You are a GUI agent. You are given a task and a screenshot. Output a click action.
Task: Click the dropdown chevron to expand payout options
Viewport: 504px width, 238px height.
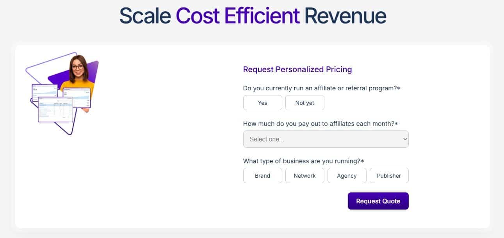point(404,139)
